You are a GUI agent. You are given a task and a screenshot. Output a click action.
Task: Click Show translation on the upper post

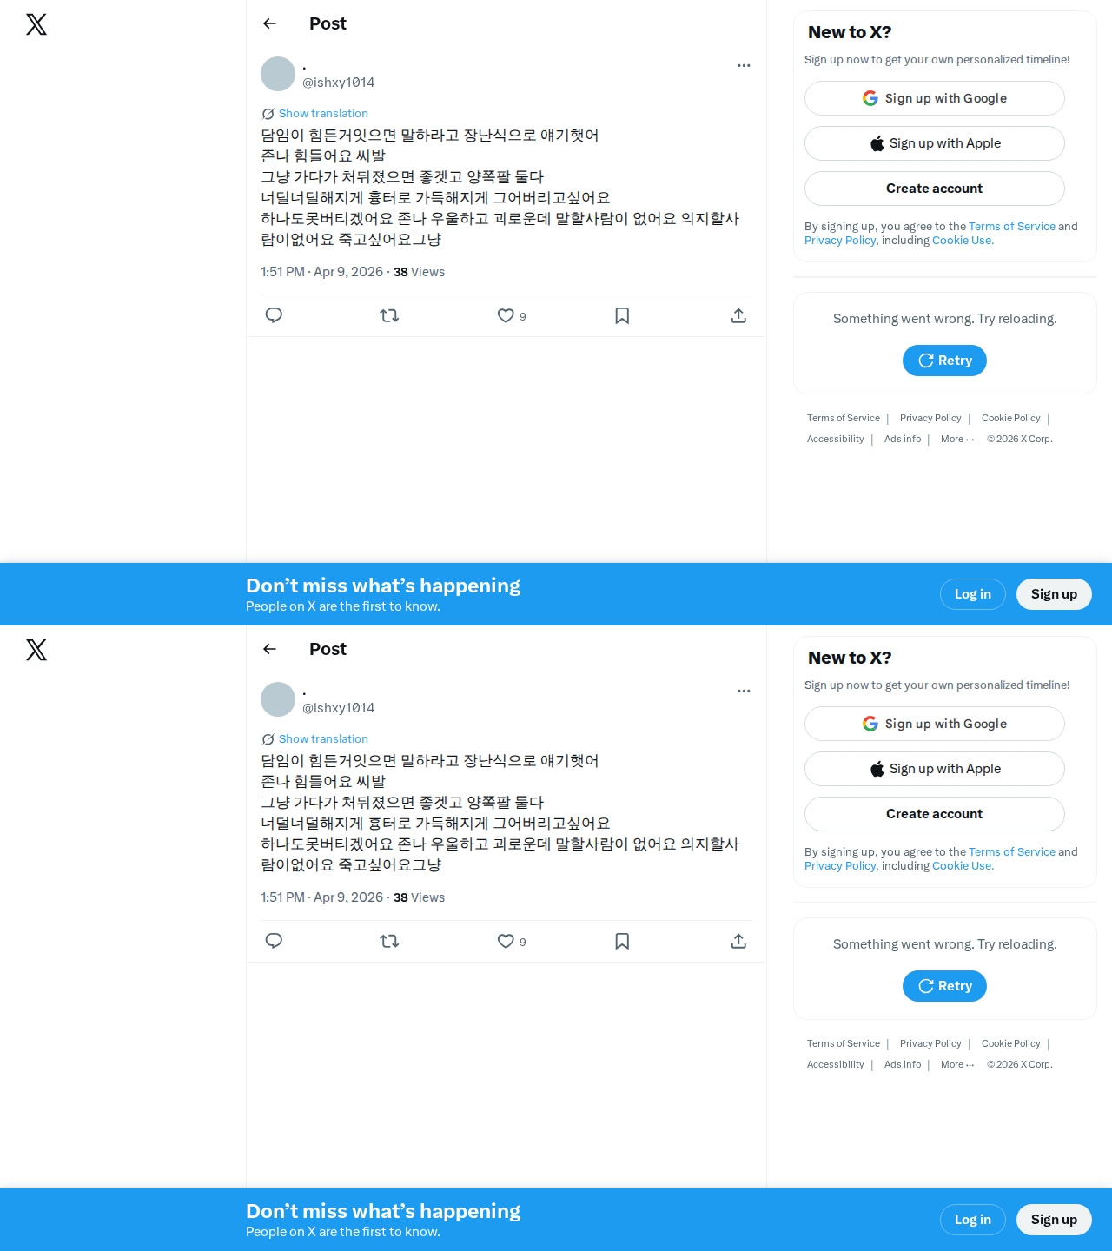[x=323, y=114]
